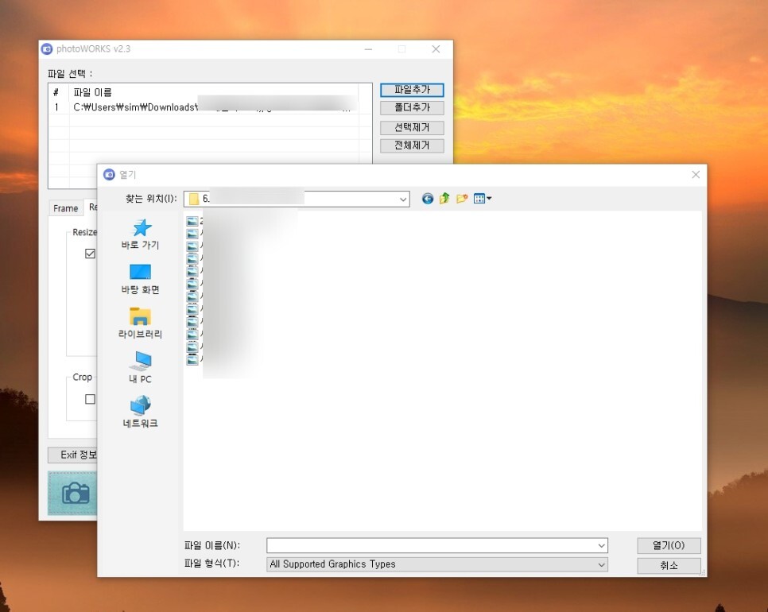Close the 열기 dialog
Viewport: 768px width, 612px height.
tap(696, 175)
